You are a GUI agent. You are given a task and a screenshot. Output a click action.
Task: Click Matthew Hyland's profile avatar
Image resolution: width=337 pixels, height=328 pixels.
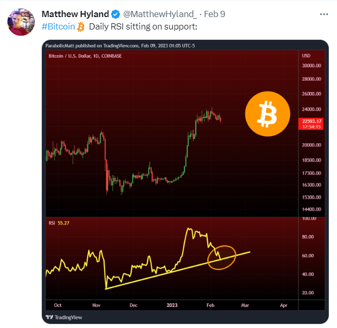[x=21, y=22]
